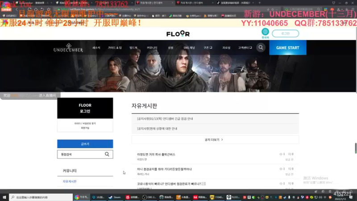
Task: Click the FLOOR logo at page top
Action: [178, 34]
